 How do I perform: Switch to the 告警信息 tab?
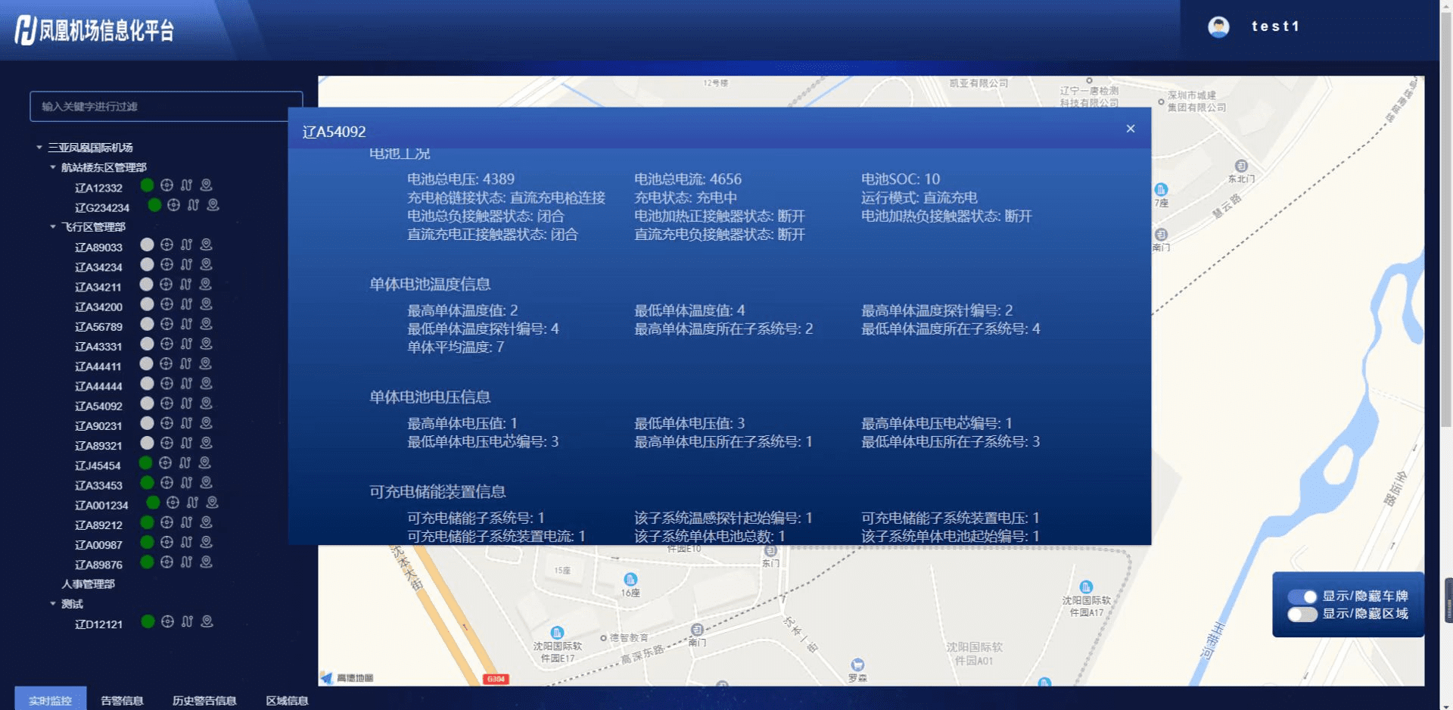pos(122,700)
